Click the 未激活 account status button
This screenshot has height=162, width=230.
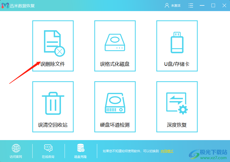click(x=173, y=6)
